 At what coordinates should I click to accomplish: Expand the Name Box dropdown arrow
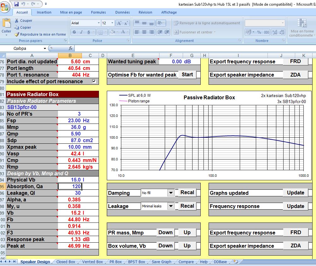(45, 49)
